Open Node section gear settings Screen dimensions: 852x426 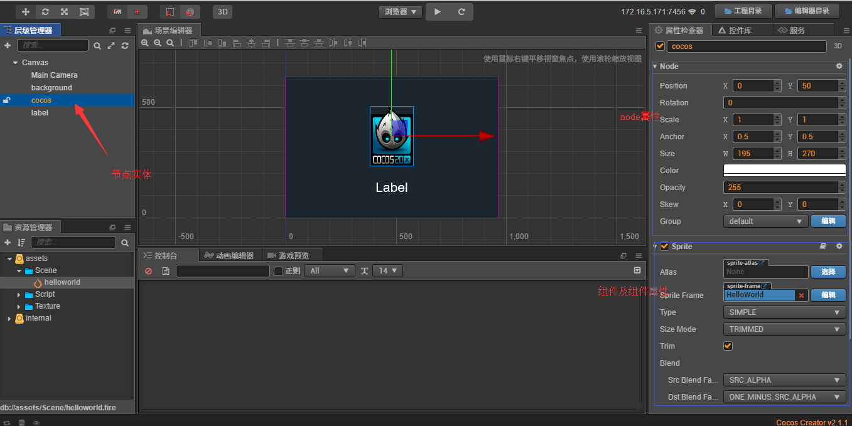coord(839,66)
